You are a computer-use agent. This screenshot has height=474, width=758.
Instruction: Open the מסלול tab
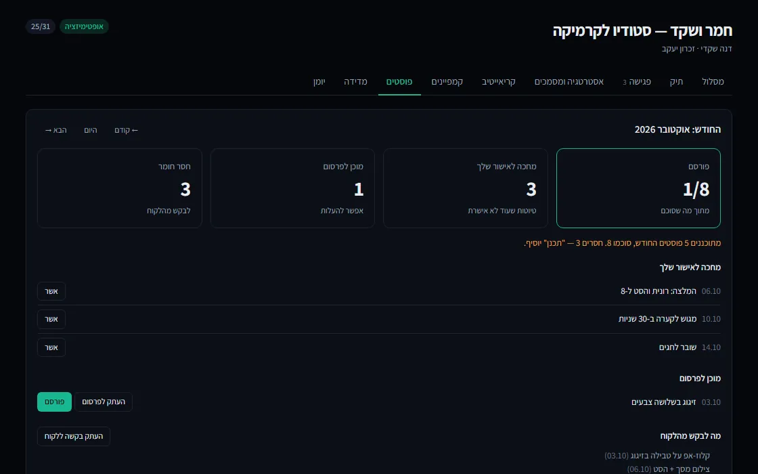pos(713,82)
